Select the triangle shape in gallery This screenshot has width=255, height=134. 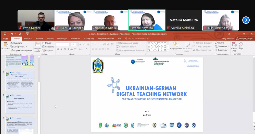coord(149,46)
